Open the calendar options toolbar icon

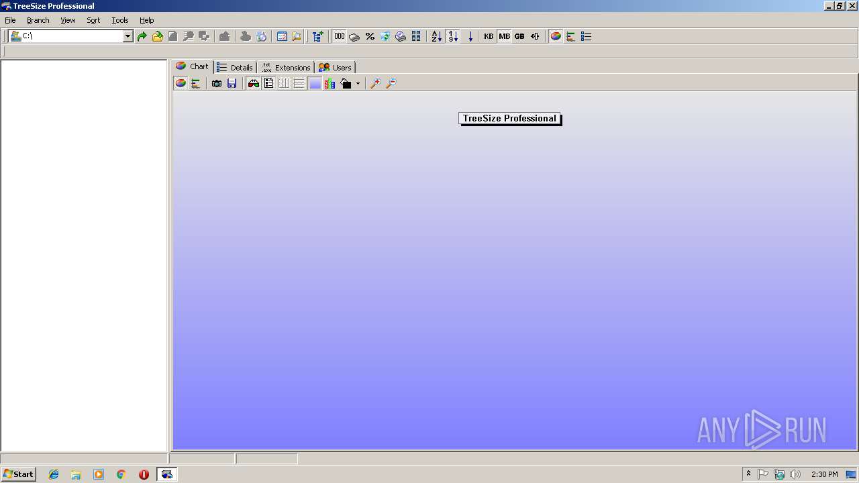coord(282,36)
